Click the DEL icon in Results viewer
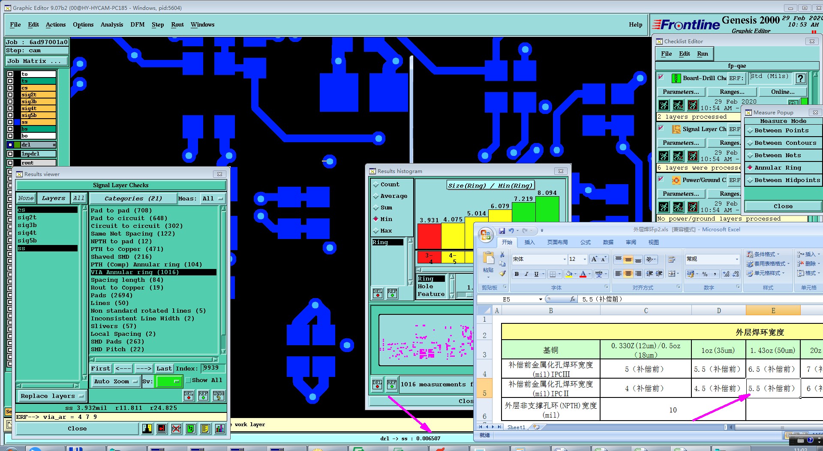This screenshot has width=823, height=451. tap(189, 395)
